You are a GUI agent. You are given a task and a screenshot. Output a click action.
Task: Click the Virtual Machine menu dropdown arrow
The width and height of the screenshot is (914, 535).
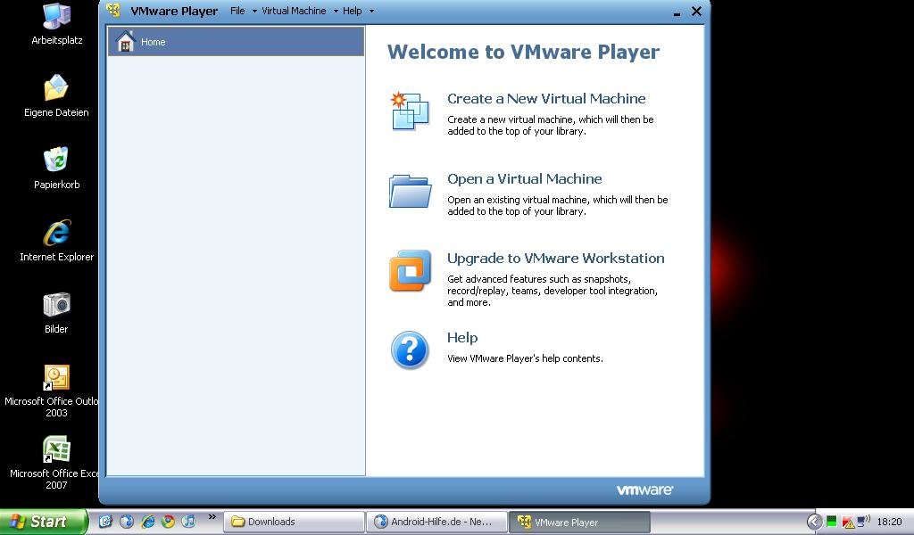[x=336, y=11]
